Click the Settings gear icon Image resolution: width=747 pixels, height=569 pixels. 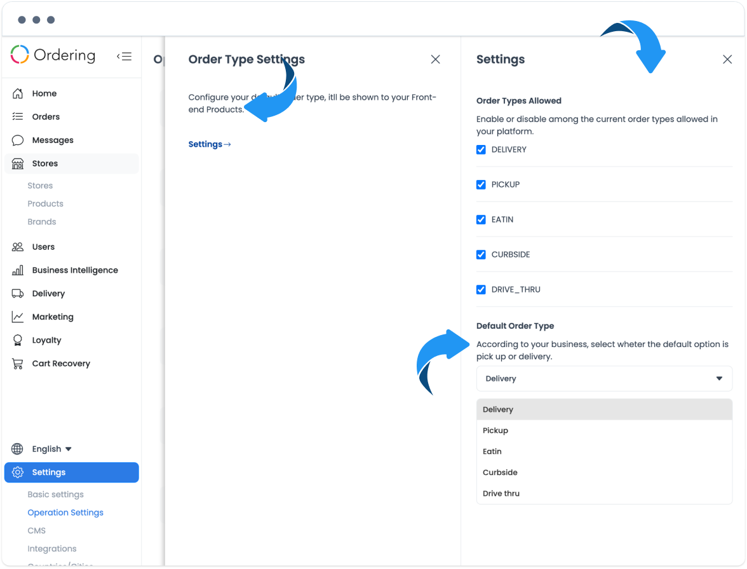pyautogui.click(x=18, y=472)
